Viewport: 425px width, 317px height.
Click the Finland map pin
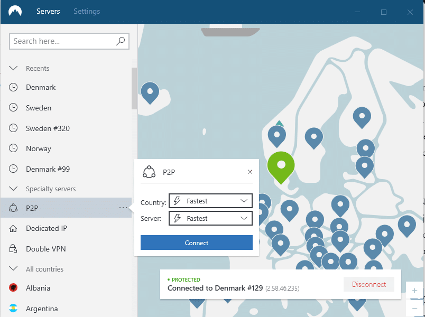click(x=362, y=118)
